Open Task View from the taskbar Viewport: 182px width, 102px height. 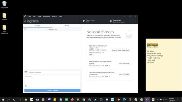coord(20,99)
